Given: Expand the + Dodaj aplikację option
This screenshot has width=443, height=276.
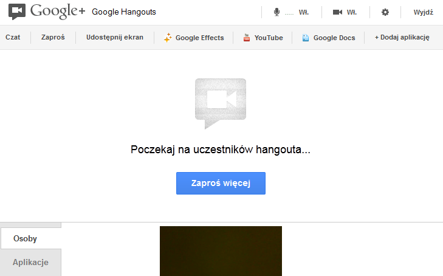Looking at the screenshot, I should [402, 38].
